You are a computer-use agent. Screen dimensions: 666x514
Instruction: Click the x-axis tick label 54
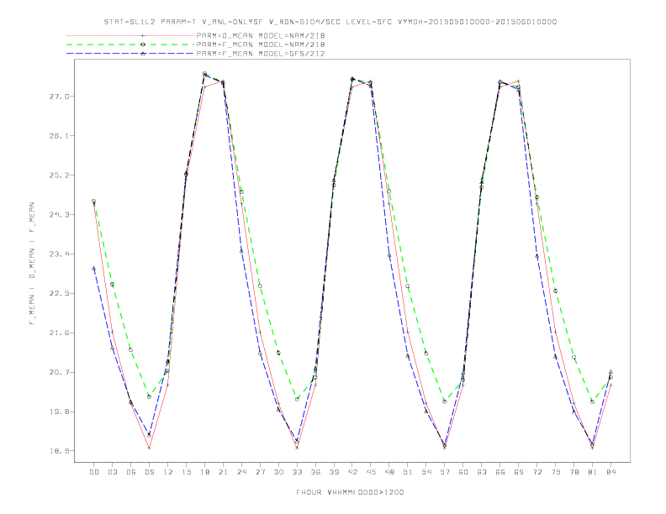426,472
